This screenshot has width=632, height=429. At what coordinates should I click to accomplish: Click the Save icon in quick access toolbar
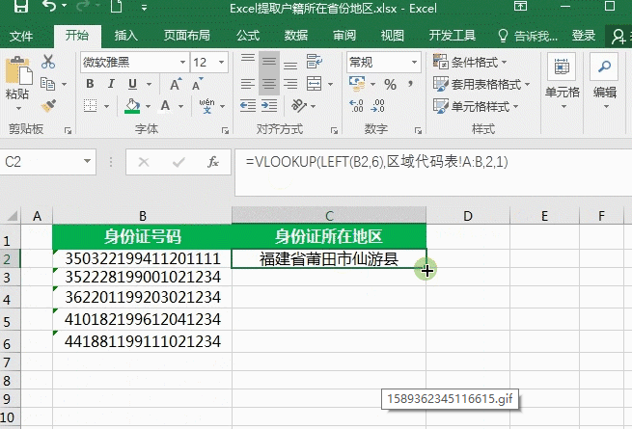(x=21, y=10)
